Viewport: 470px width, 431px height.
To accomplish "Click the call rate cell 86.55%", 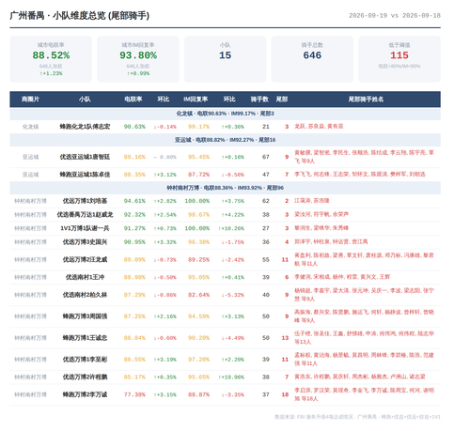I will tap(134, 360).
